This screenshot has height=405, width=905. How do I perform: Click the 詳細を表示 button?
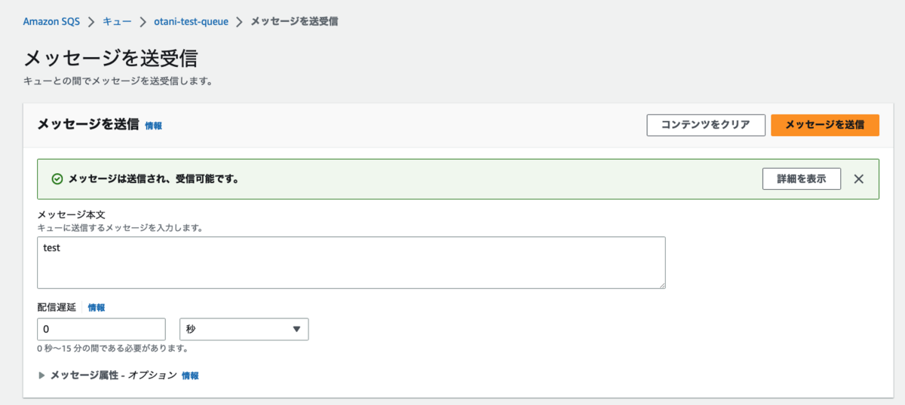tap(801, 179)
